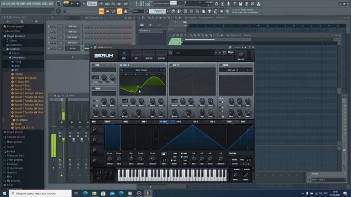The image size is (351, 197).
Task: Click the playlist view toolbar icon
Action: coord(173,11)
